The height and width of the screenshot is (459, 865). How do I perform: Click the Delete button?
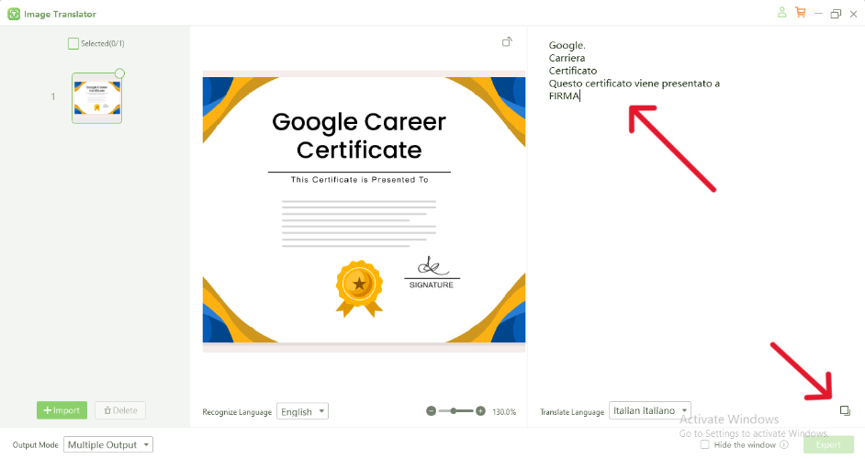(120, 410)
